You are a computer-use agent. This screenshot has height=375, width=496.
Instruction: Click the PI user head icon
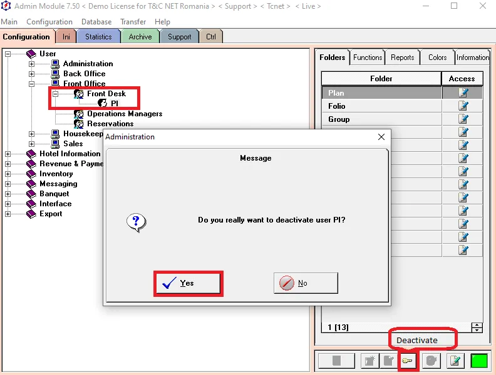pos(103,103)
